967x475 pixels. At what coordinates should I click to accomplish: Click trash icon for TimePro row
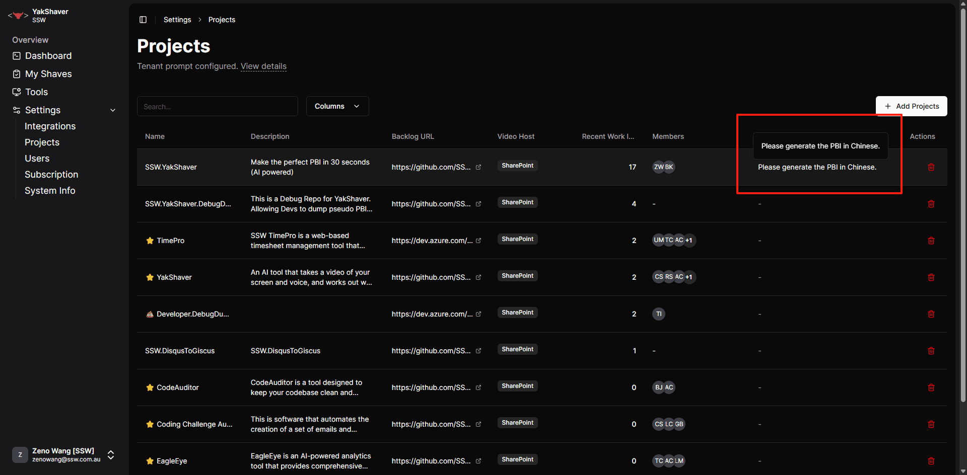[x=931, y=241]
